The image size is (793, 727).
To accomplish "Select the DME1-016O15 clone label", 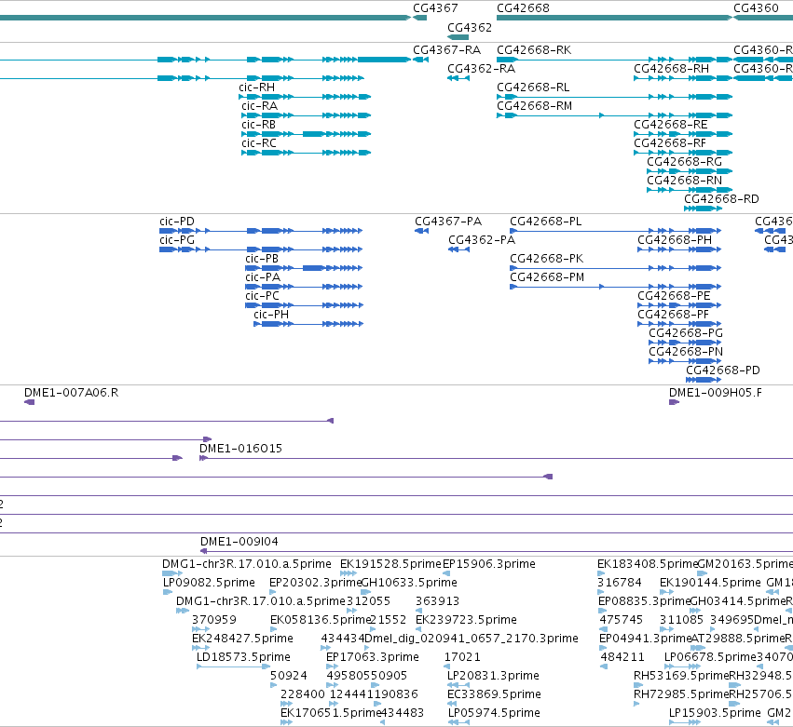I will (x=240, y=449).
